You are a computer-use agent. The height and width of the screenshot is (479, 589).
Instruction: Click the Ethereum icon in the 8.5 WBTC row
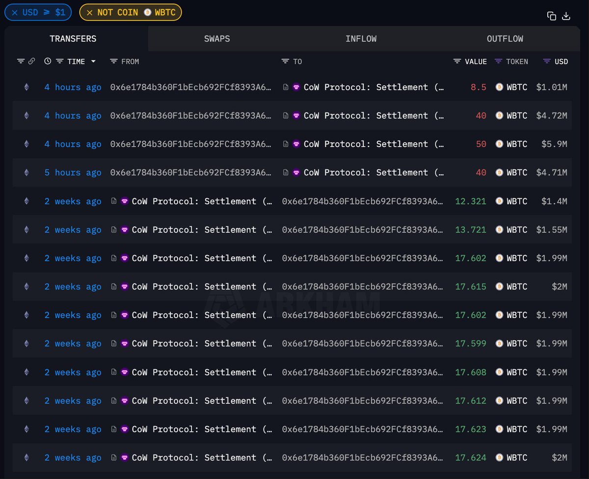27,87
